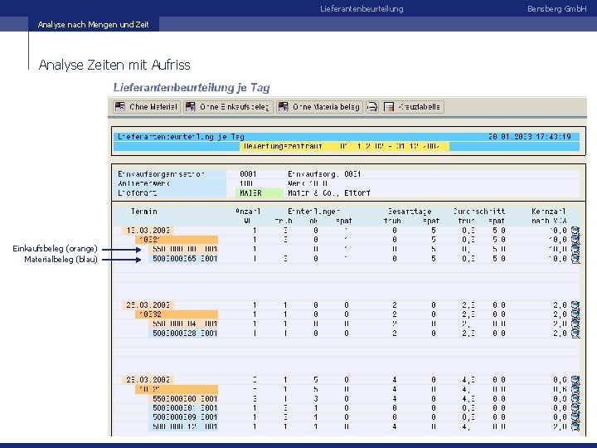The width and height of the screenshot is (597, 448).
Task: Click supplier name Maier & Co., Eitorf
Action: (329, 193)
